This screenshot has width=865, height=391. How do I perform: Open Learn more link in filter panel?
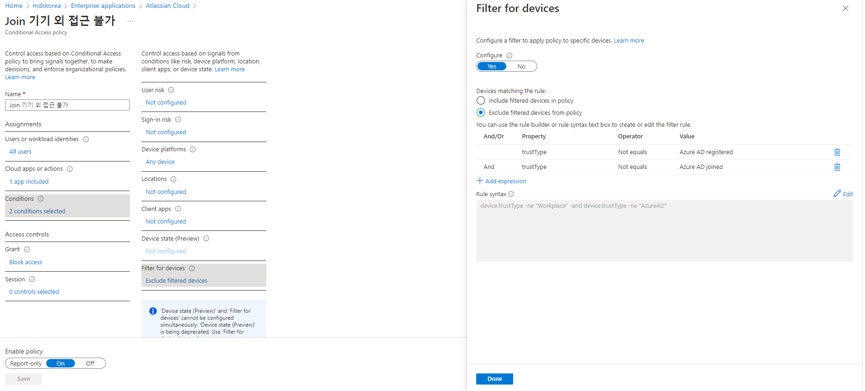coord(629,41)
